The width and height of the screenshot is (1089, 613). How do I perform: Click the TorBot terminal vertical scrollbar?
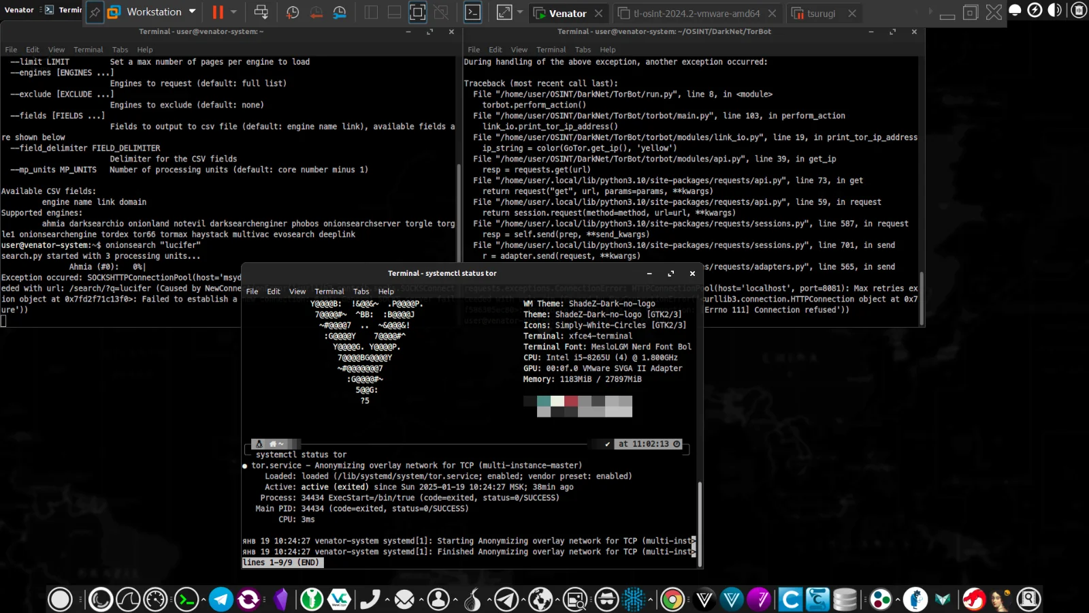point(922,298)
